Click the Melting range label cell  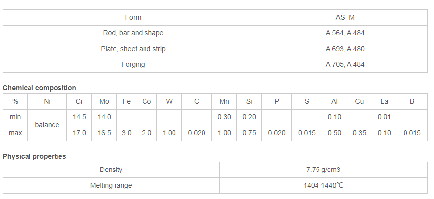click(111, 185)
